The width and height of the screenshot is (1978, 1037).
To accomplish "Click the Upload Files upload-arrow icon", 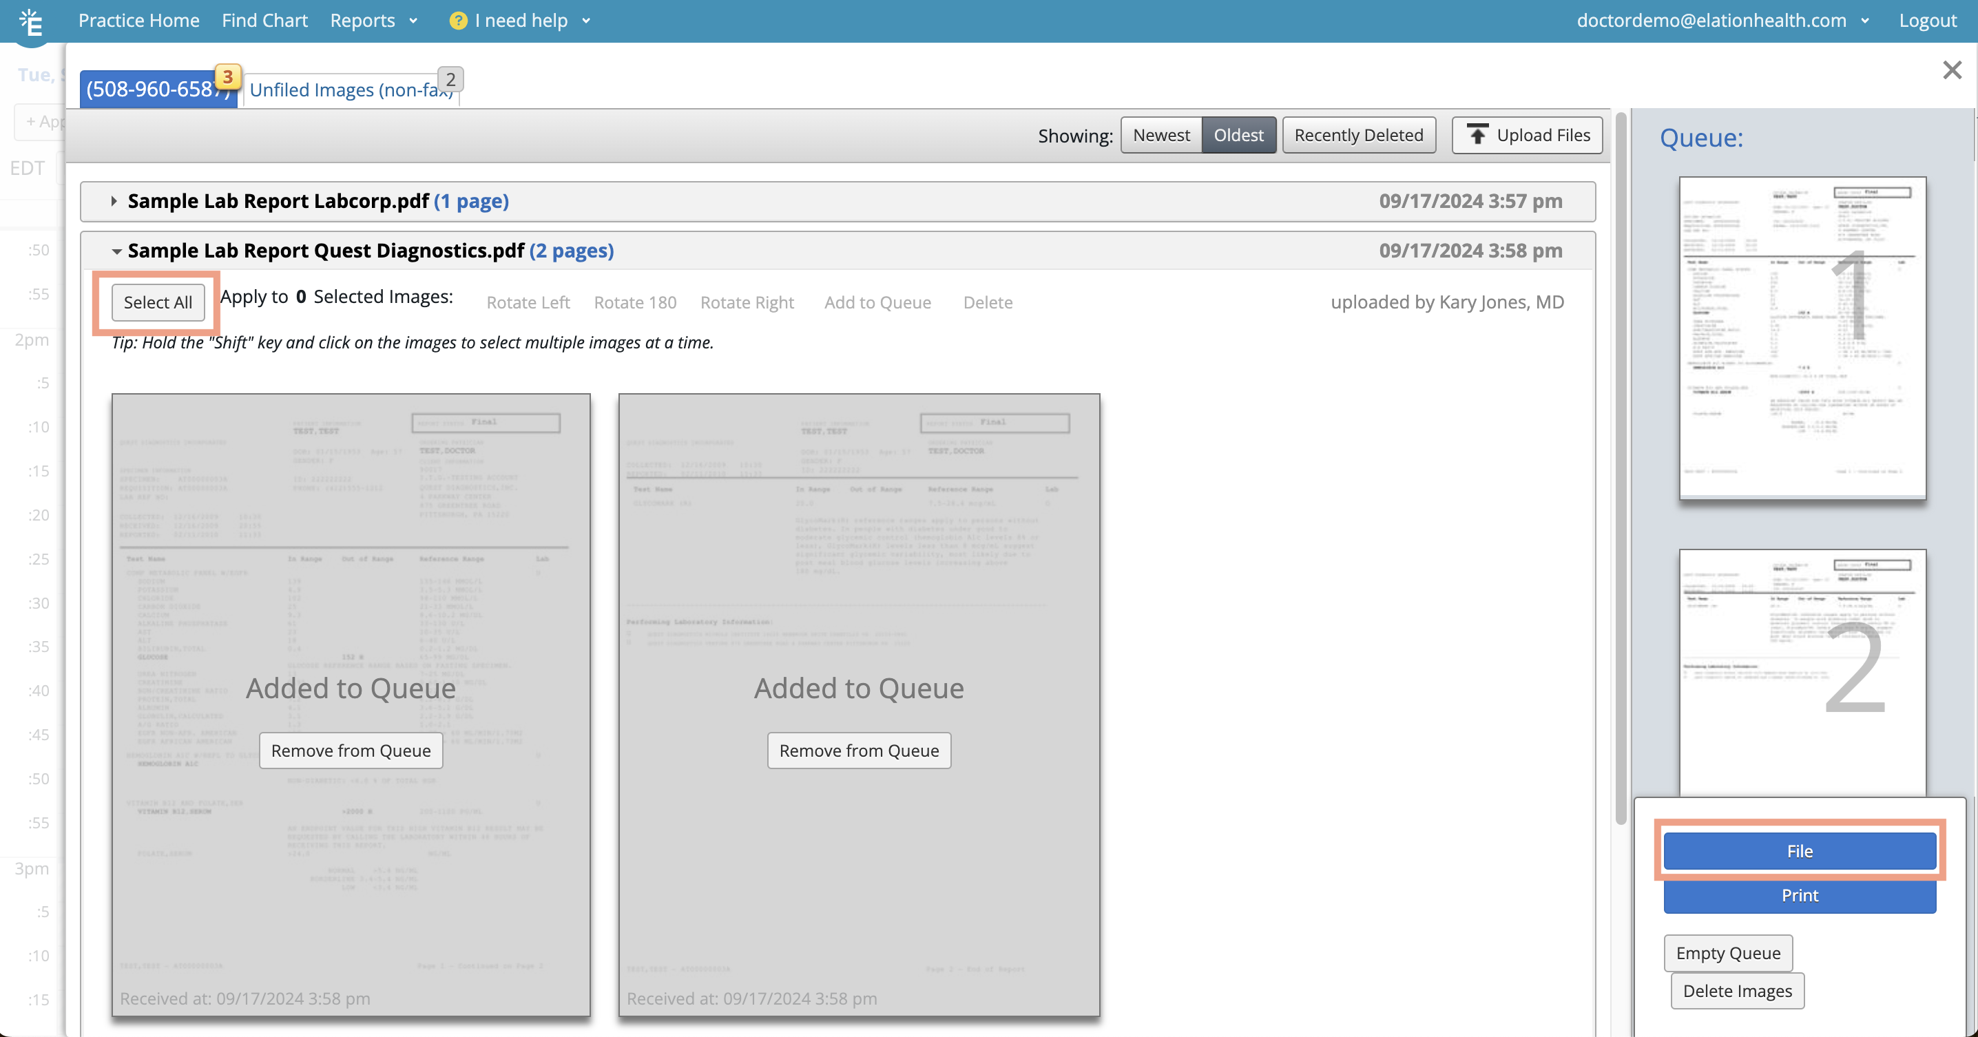I will click(x=1478, y=134).
